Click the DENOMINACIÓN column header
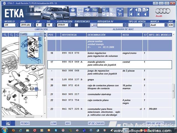The image size is (177, 133). tap(104, 35)
